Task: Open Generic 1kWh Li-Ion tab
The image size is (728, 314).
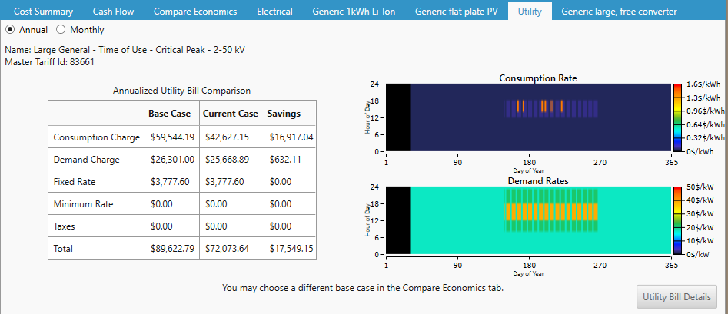Action: click(x=354, y=12)
